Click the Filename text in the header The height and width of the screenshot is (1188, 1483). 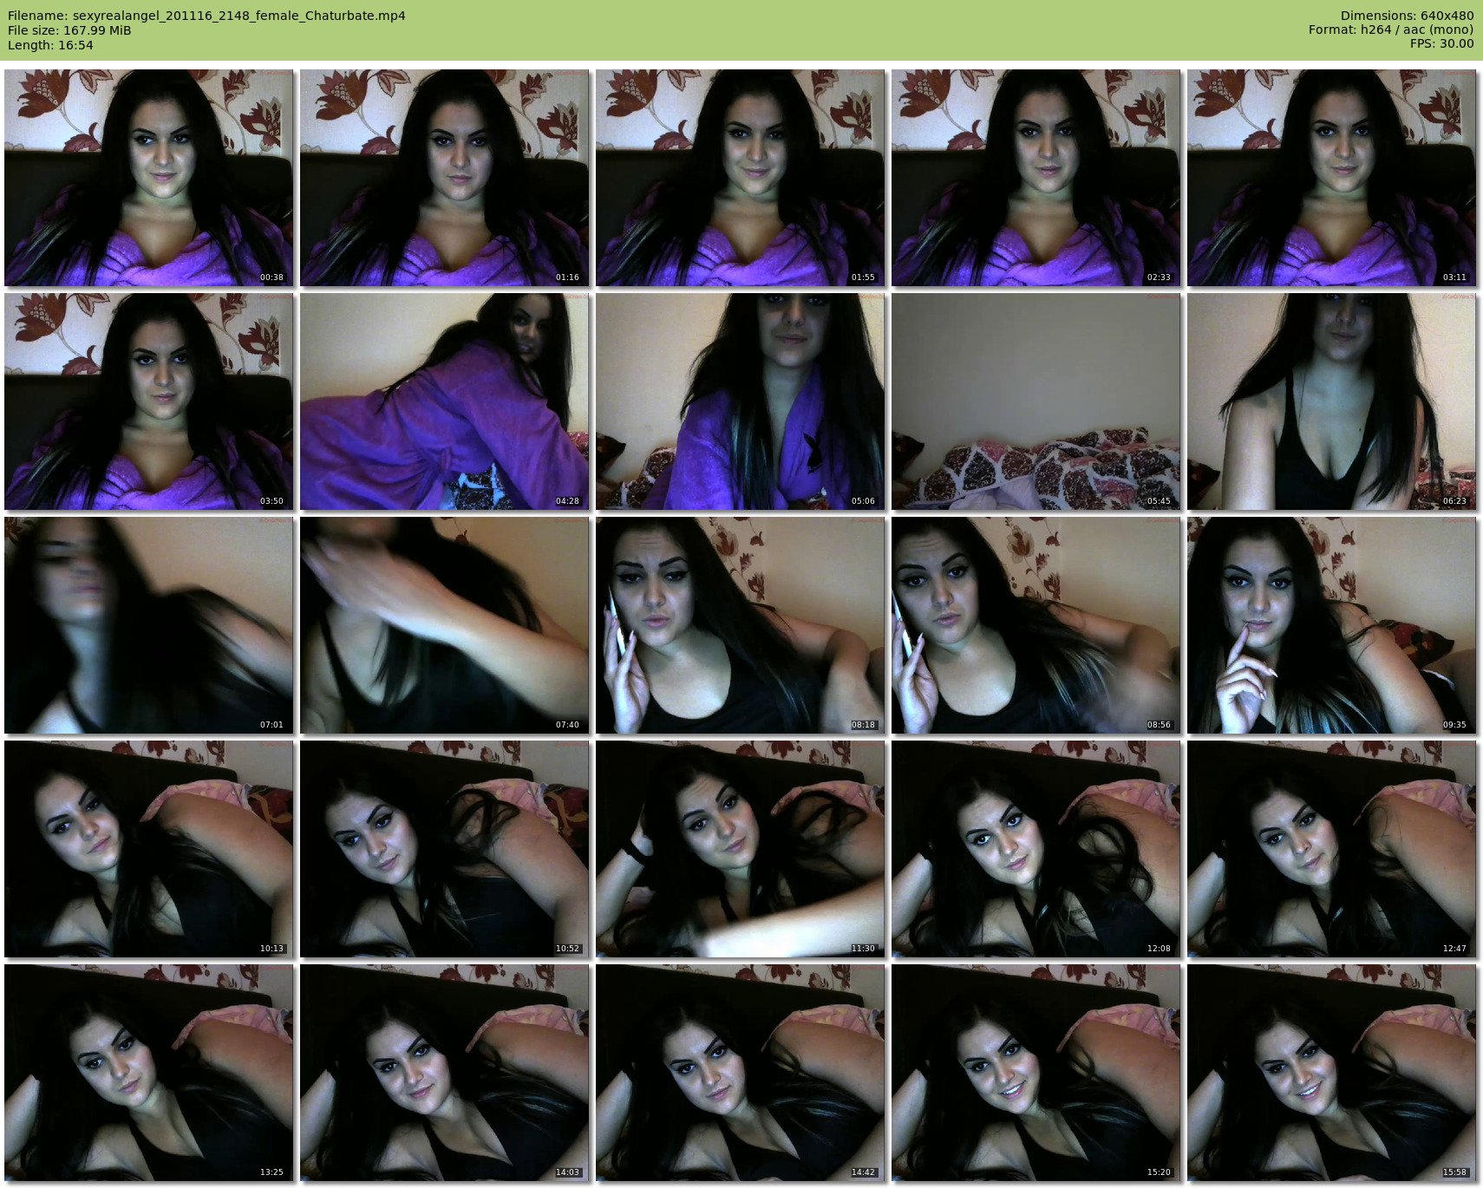click(x=206, y=16)
